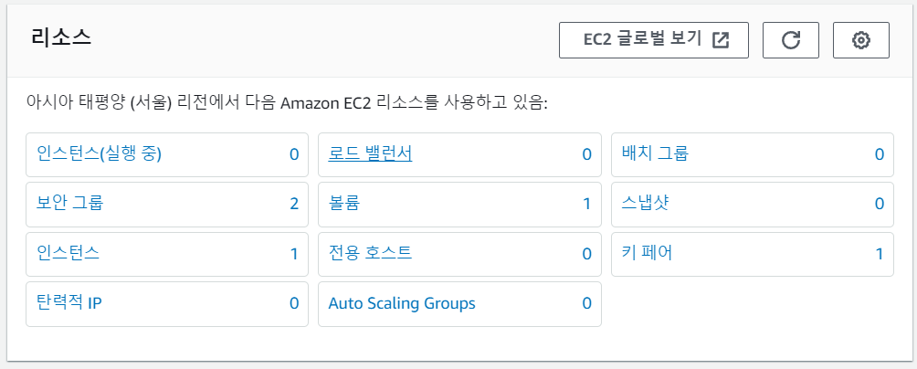Screen dimensions: 917x369
Task: Select the 인스턴스 resource tile
Action: pos(69,253)
